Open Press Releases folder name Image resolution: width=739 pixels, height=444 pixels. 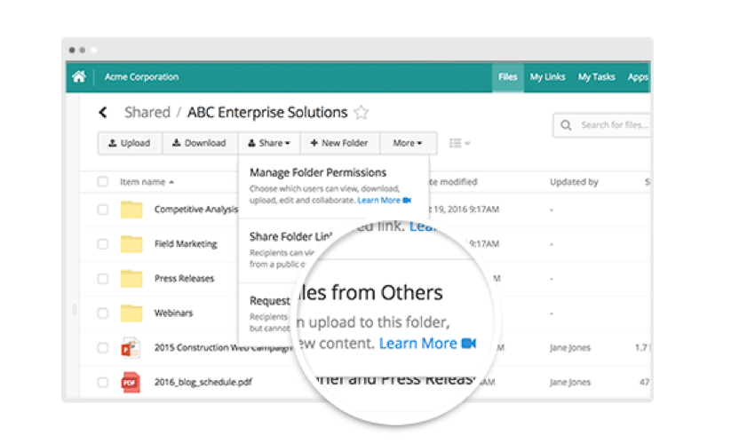coord(184,279)
